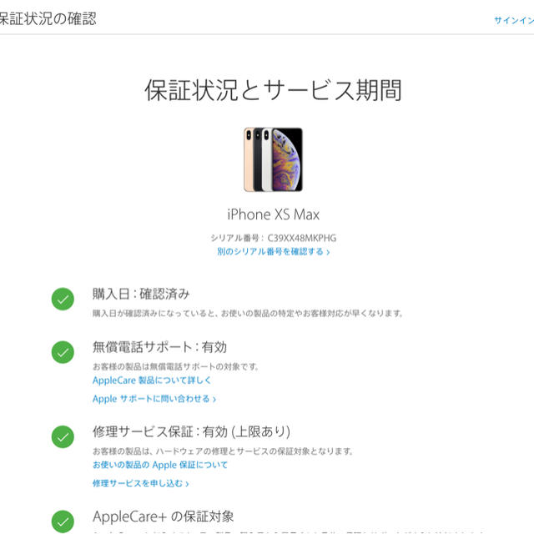
Task: Click the 保証状況の確認 header title
Action: [x=48, y=18]
